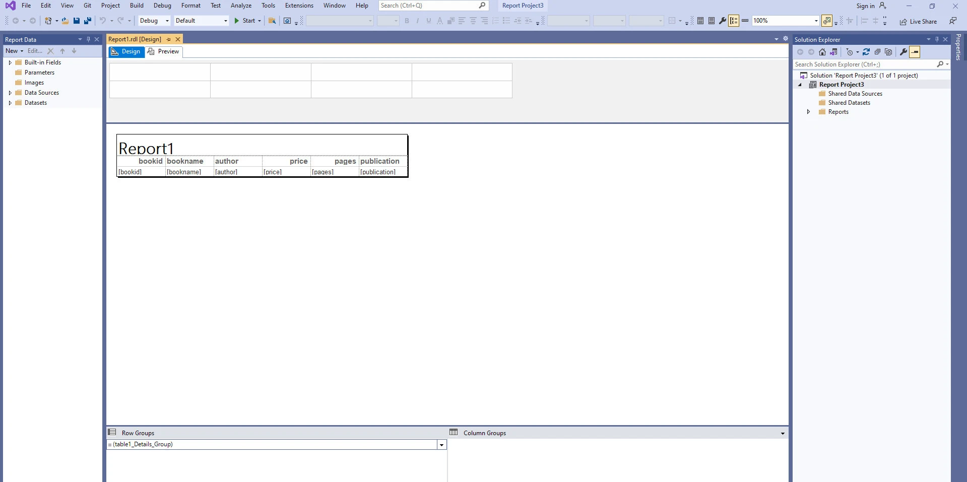Click the Search (Ctrl+Q) input box
Image resolution: width=967 pixels, height=482 pixels.
428,6
